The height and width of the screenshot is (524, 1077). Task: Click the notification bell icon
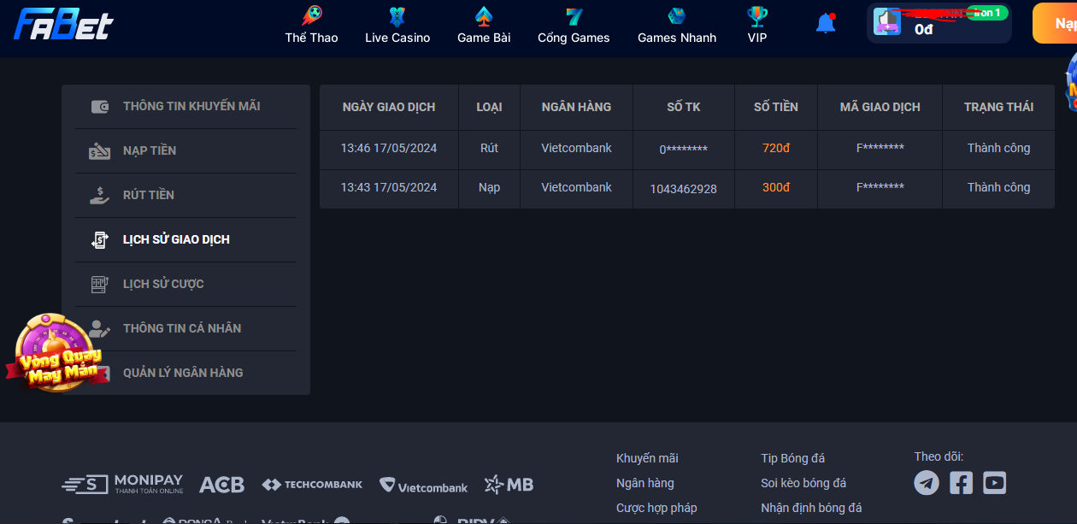point(825,23)
